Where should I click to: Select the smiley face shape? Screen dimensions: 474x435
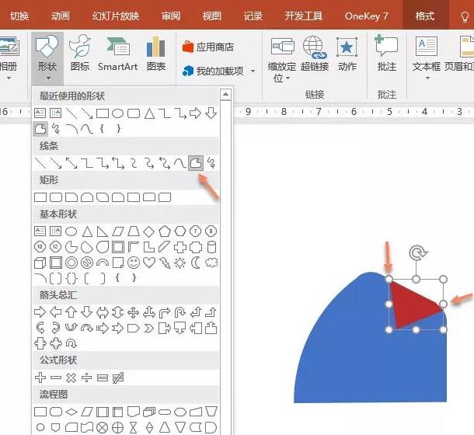[134, 263]
